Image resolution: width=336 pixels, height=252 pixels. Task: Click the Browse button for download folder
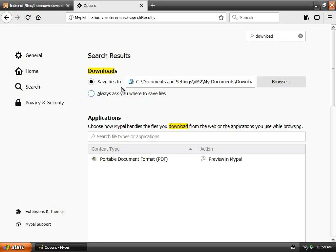(x=281, y=82)
